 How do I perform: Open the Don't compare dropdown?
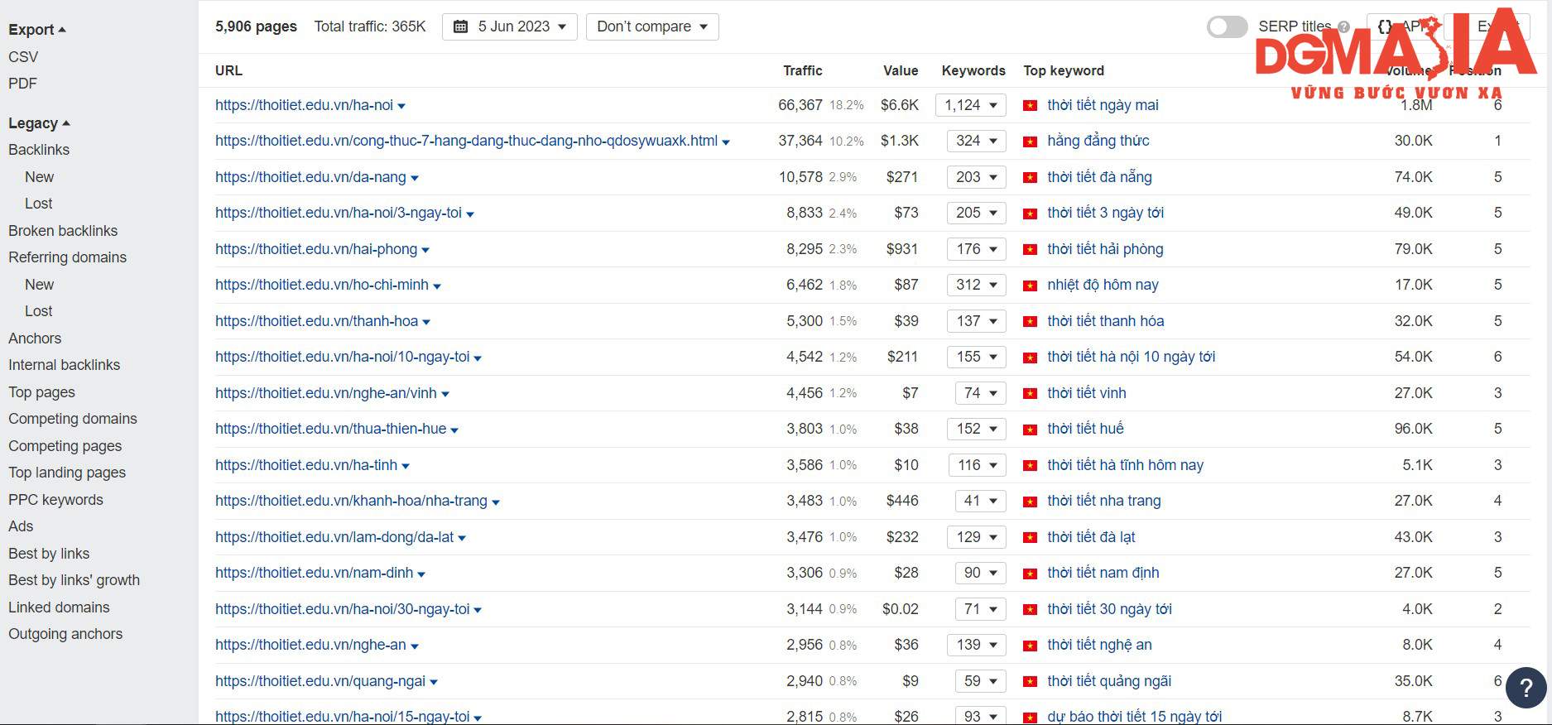tap(652, 26)
